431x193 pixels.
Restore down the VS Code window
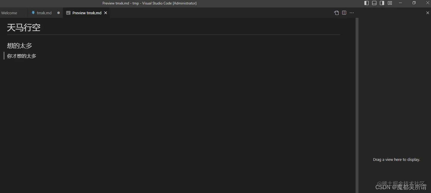tap(414, 3)
